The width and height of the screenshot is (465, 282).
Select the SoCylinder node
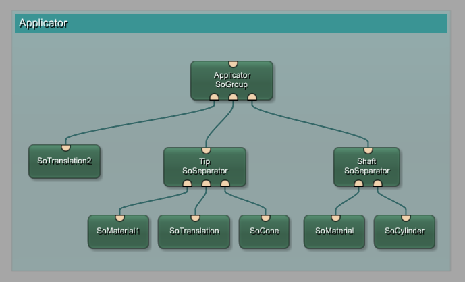[x=404, y=231]
